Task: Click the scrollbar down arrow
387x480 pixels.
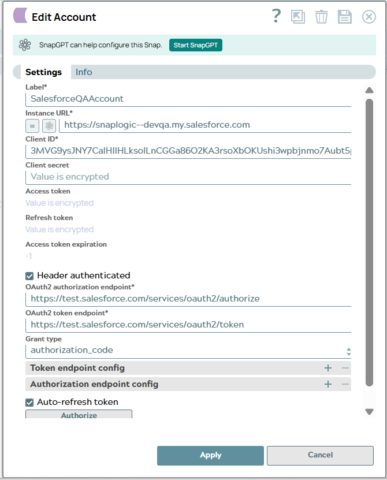Action: [369, 412]
